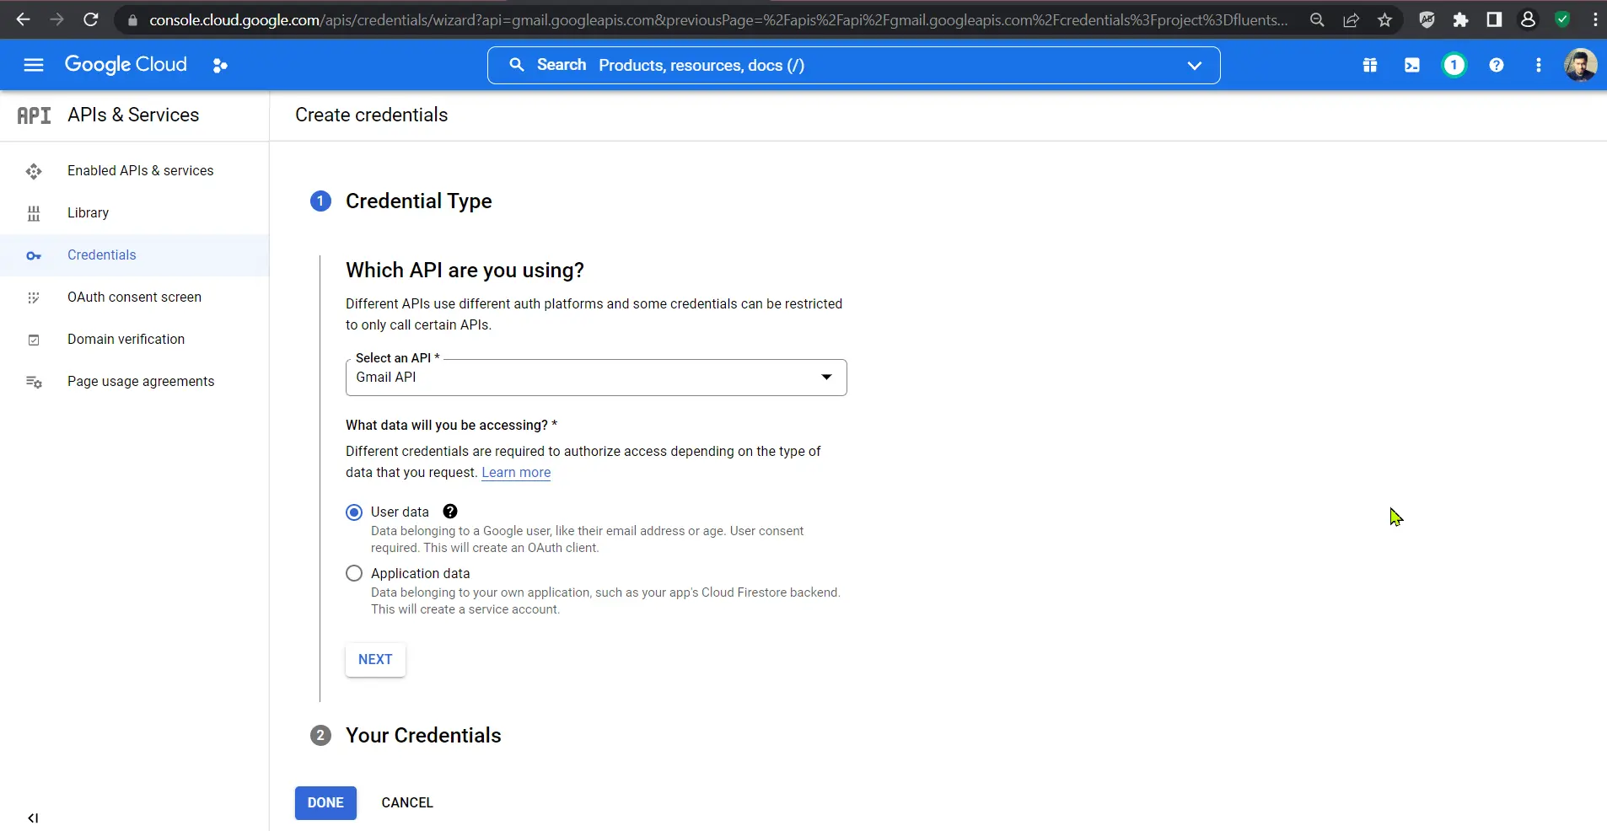
Task: Click the NEXT button
Action: coord(375,660)
